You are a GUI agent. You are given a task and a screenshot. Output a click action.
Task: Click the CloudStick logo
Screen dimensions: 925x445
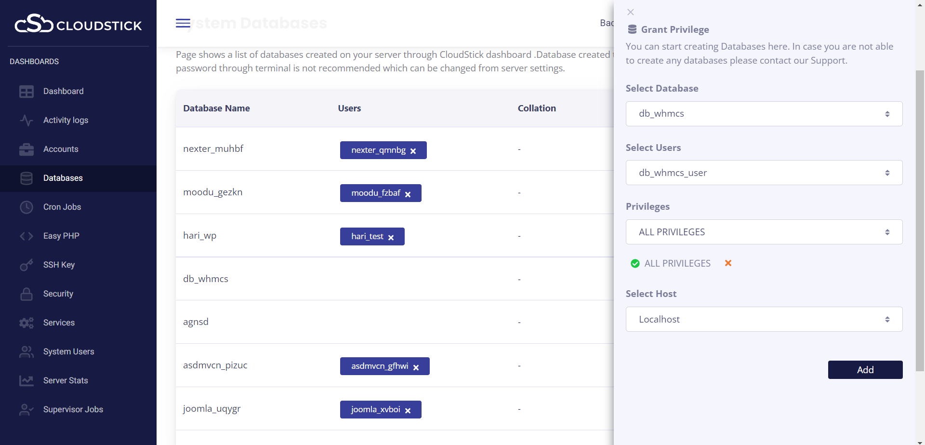[78, 23]
